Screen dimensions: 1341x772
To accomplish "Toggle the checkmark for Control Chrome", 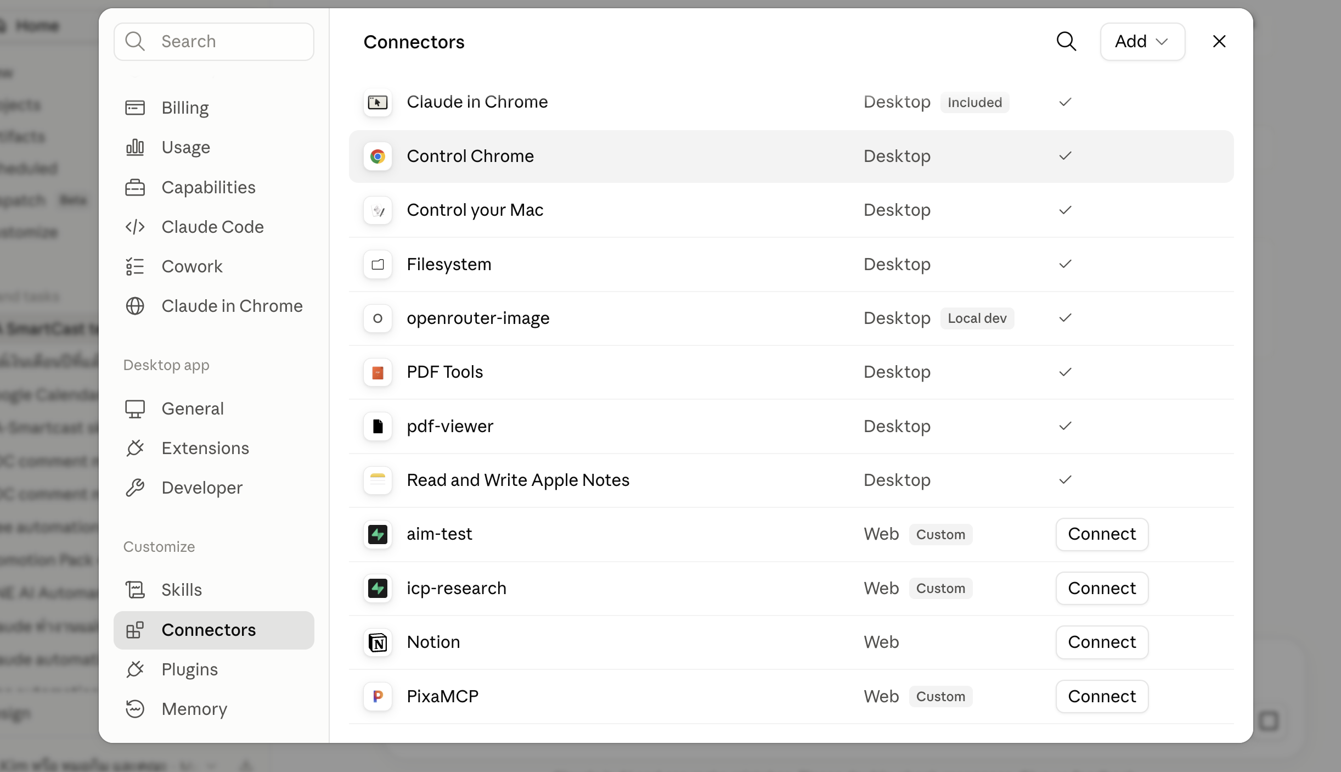I will pos(1066,156).
